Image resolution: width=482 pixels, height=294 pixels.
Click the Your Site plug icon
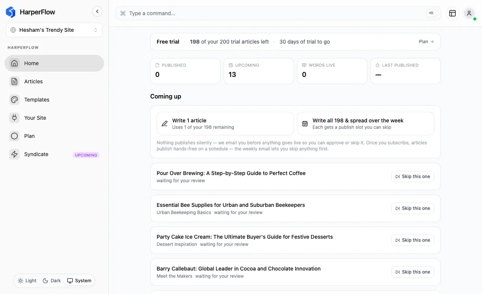tap(14, 118)
